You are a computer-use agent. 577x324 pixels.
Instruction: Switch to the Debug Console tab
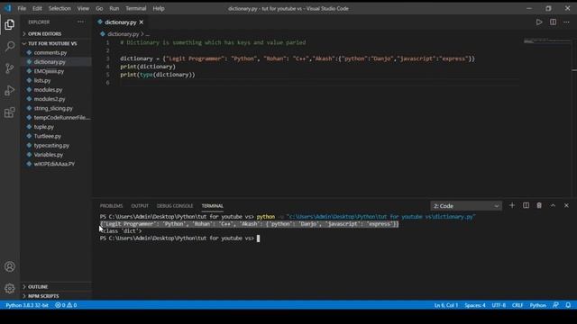[175, 206]
